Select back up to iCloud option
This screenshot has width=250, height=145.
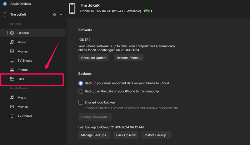(81, 83)
